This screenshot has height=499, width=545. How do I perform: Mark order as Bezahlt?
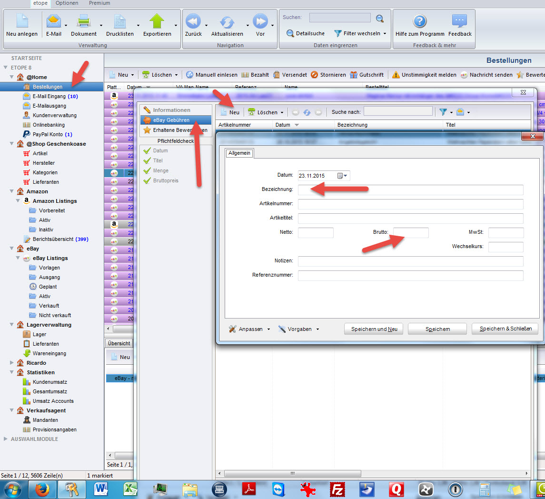coord(255,75)
